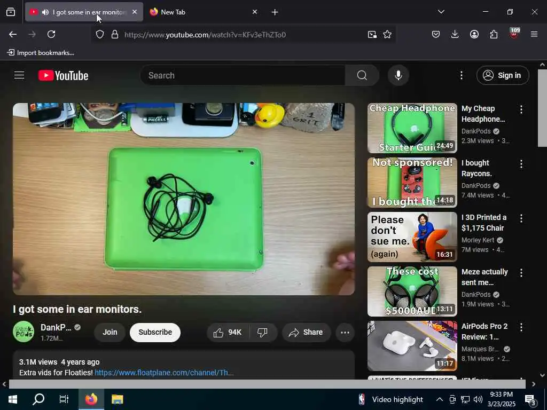The height and width of the screenshot is (410, 547).
Task: Open 'AirPods Pro 2 Review' video title
Action: coord(485,331)
